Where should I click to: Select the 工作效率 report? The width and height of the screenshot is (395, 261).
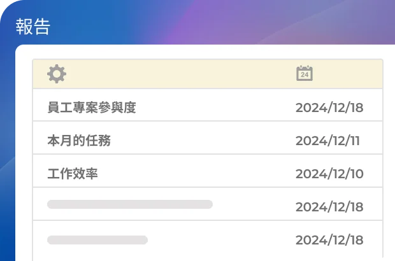coord(73,174)
